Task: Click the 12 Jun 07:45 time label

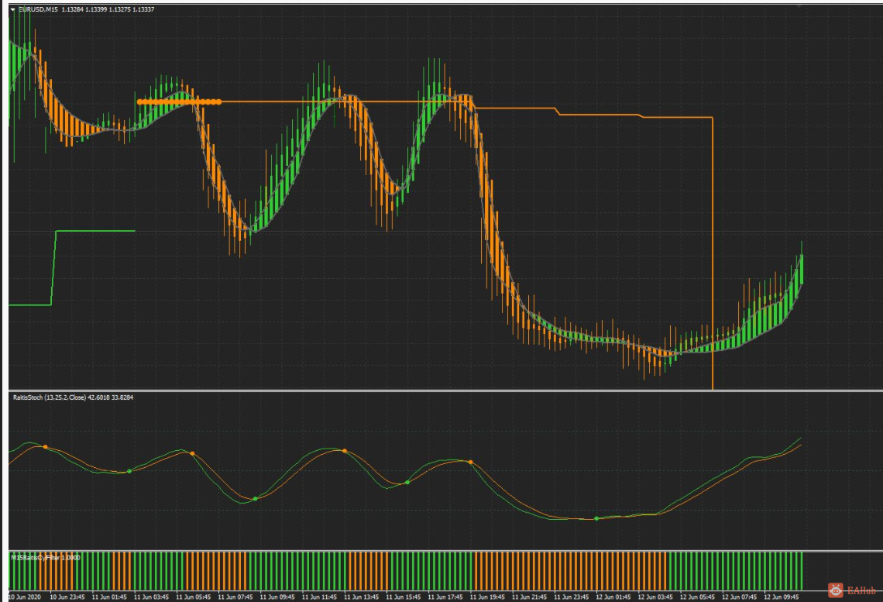Action: [740, 597]
